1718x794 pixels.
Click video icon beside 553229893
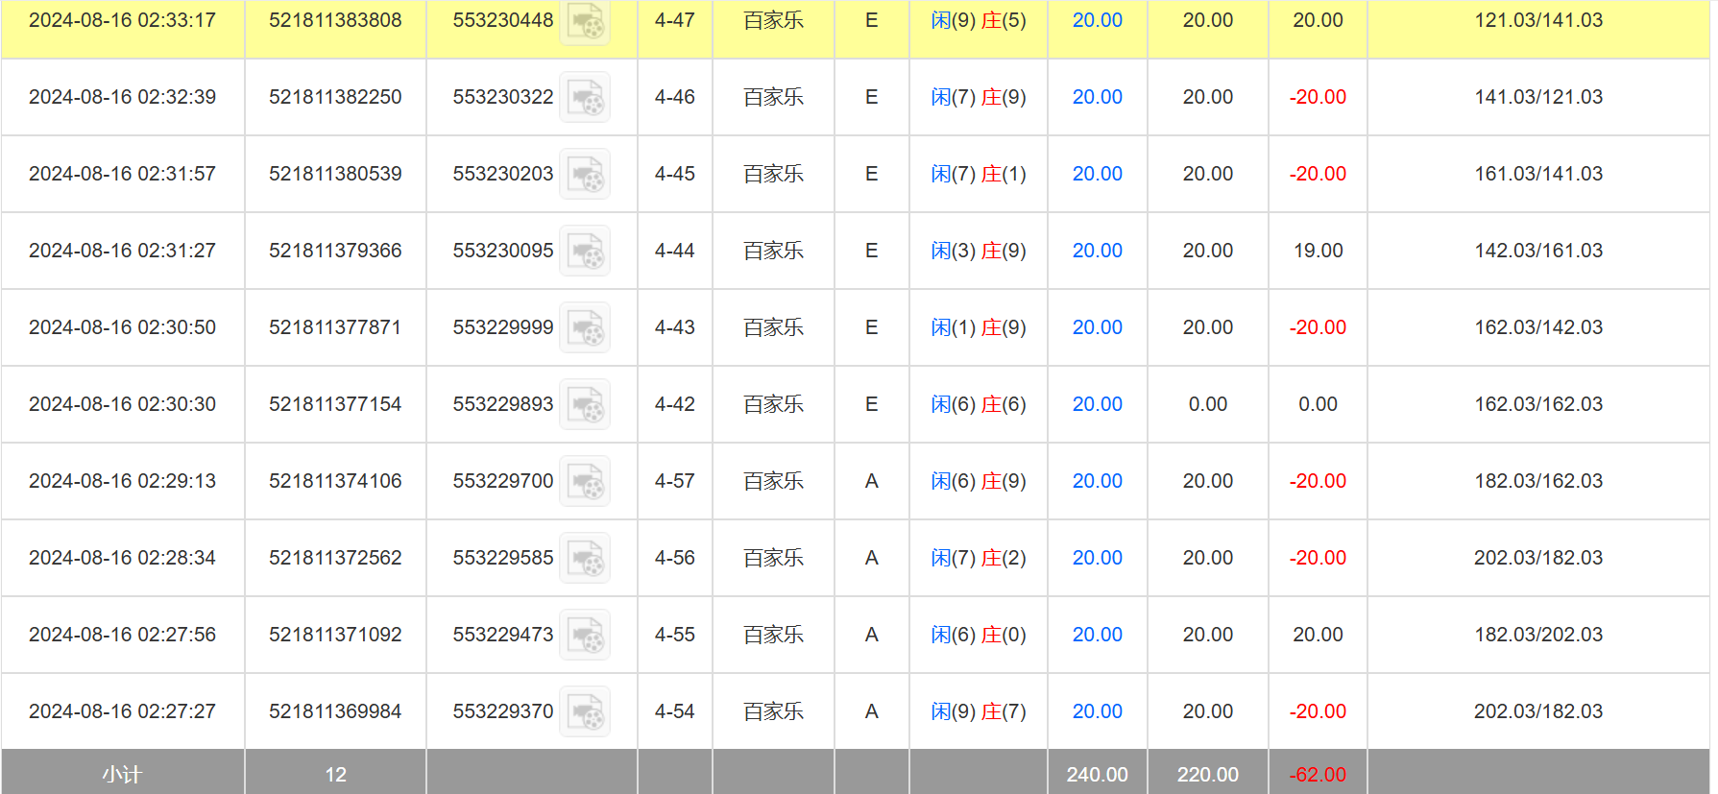point(585,404)
